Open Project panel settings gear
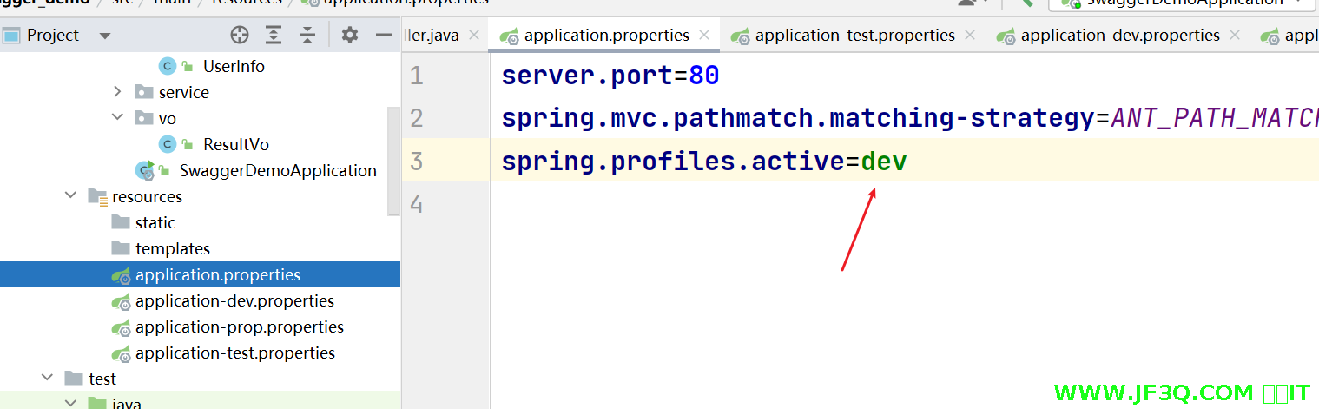This screenshot has height=409, width=1319. pos(349,36)
